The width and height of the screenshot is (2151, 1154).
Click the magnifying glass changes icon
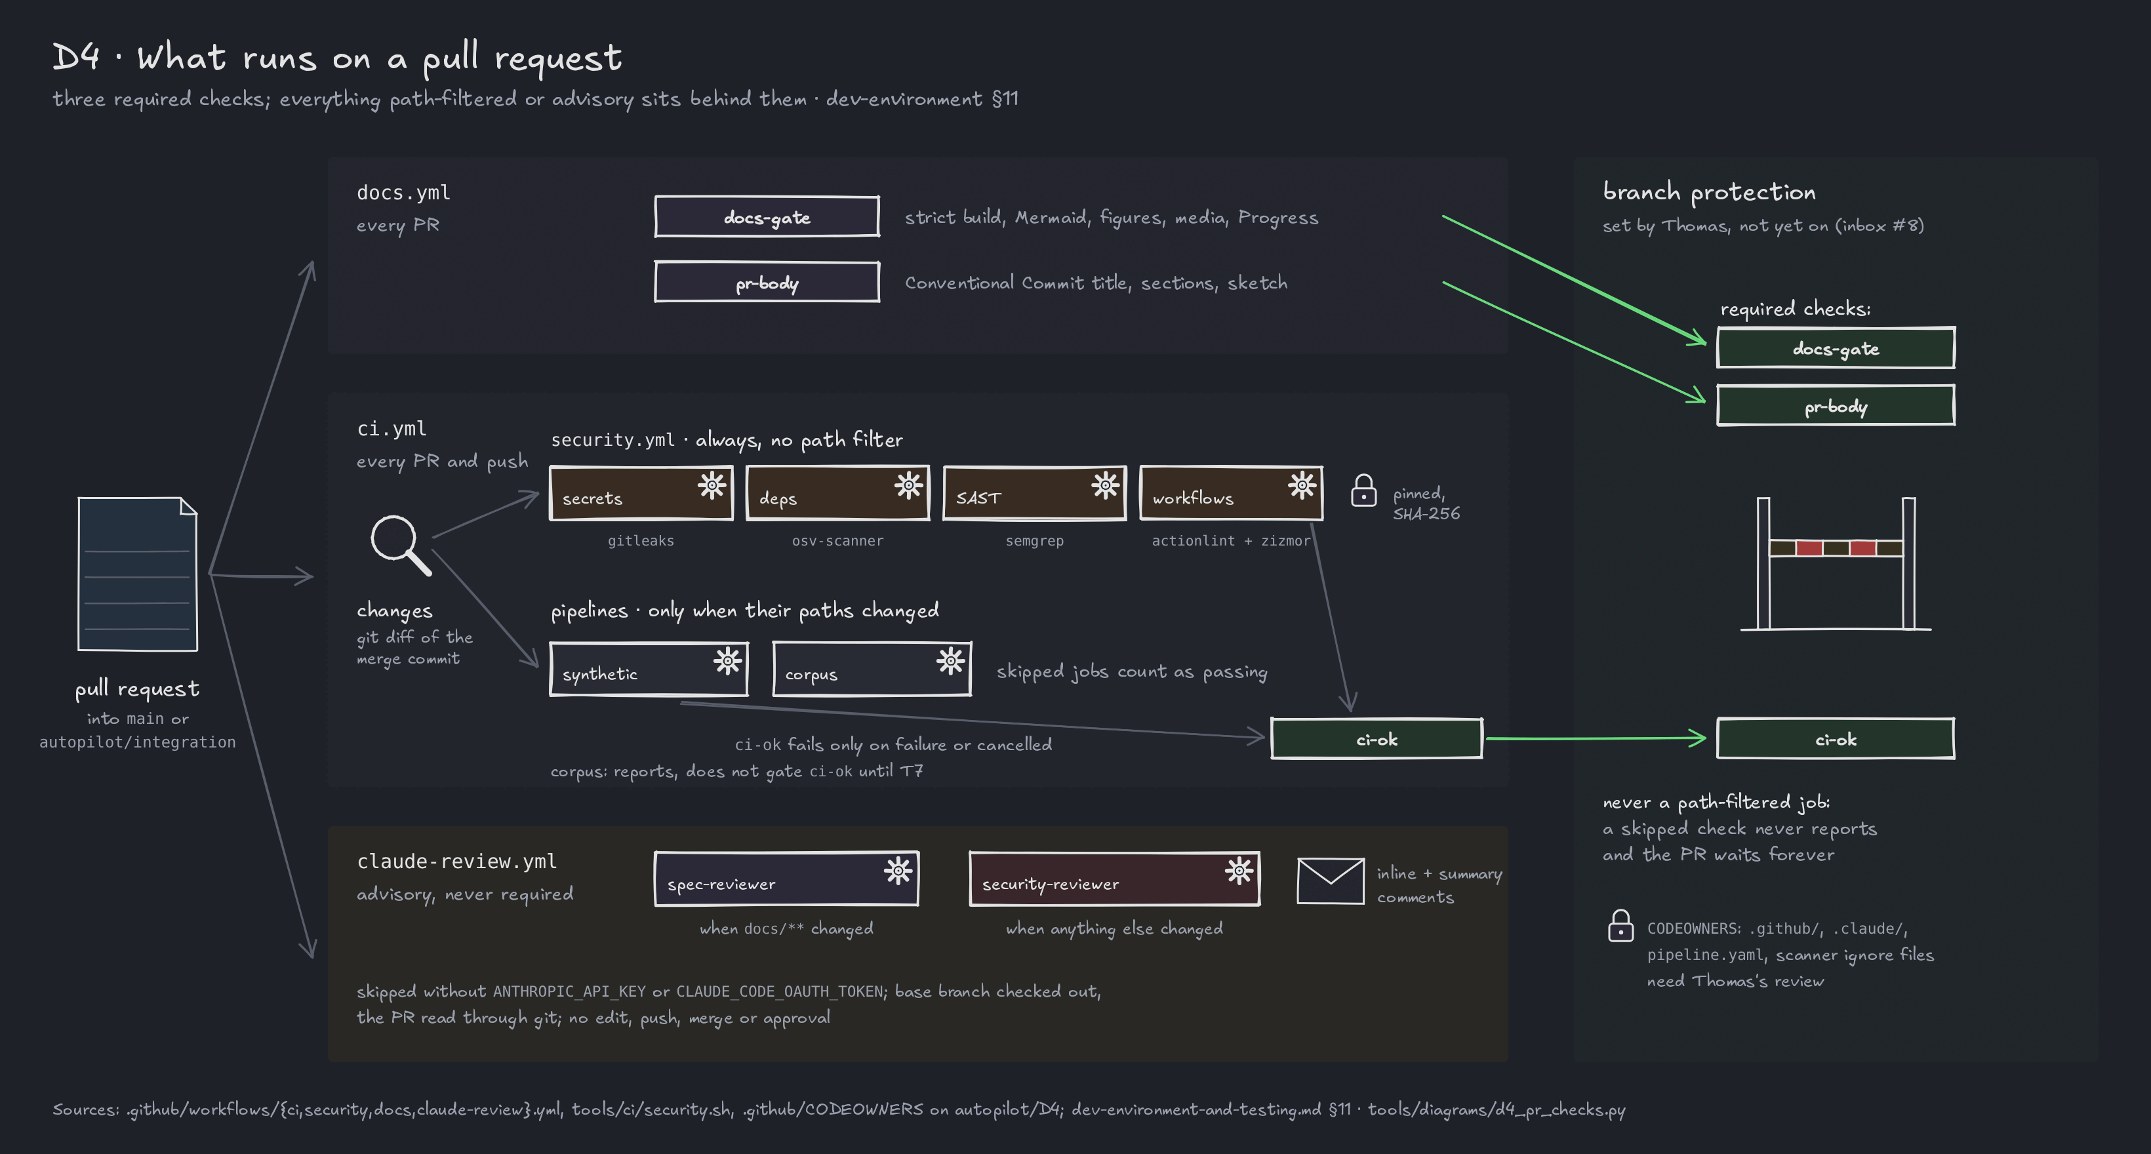coord(401,546)
